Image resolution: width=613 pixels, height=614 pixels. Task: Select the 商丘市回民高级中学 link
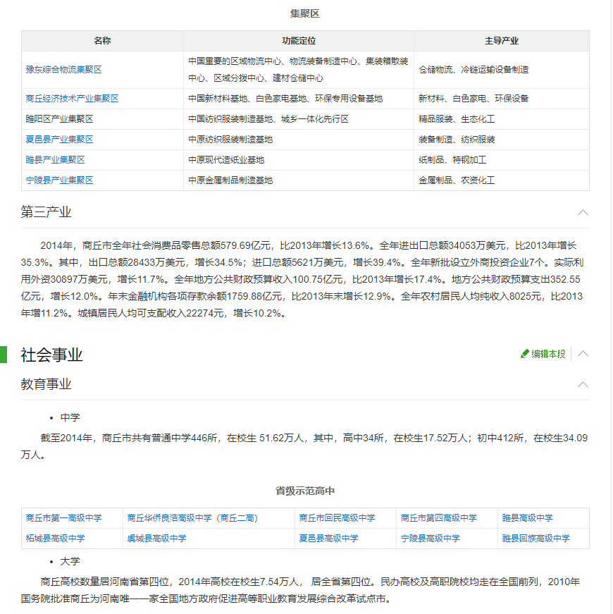pyautogui.click(x=338, y=518)
